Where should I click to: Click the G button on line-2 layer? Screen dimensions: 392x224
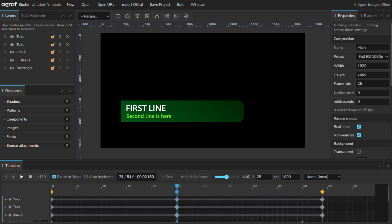click(x=60, y=52)
